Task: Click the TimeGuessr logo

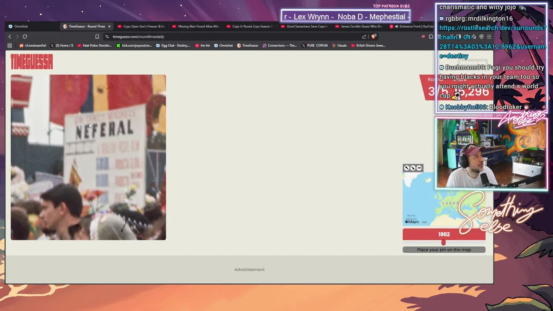Action: 32,62
